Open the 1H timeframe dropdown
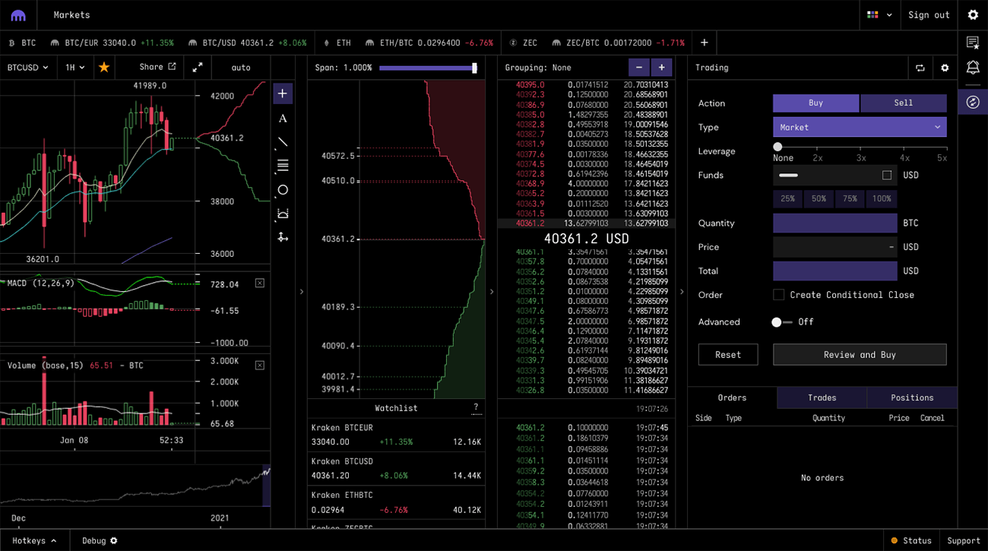The image size is (988, 551). pos(75,68)
